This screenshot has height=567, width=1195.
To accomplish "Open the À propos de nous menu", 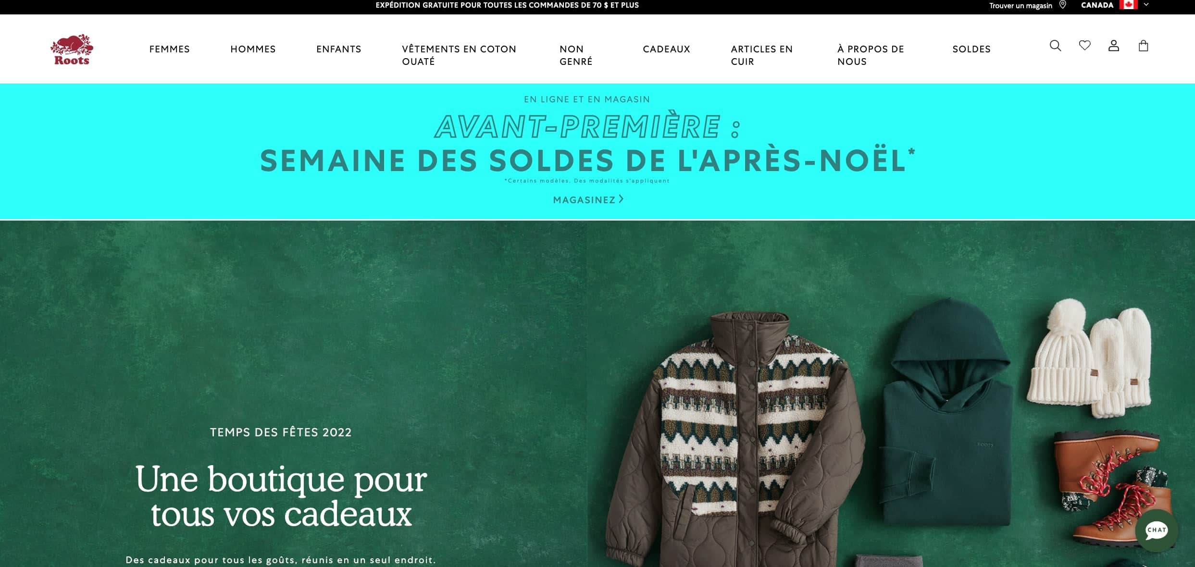I will [871, 55].
